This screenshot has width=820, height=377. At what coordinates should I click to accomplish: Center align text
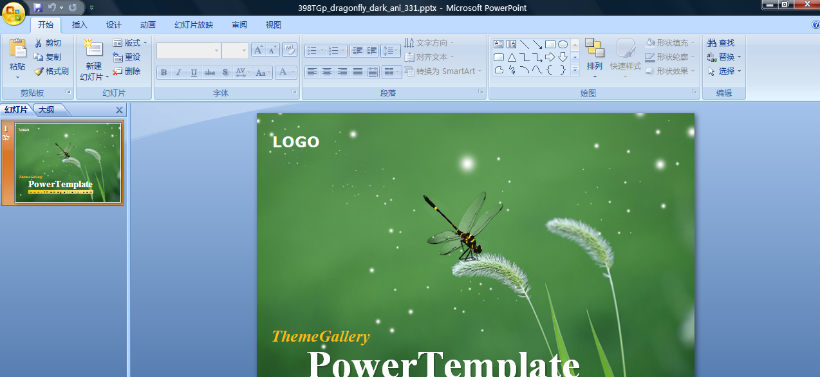(x=327, y=72)
